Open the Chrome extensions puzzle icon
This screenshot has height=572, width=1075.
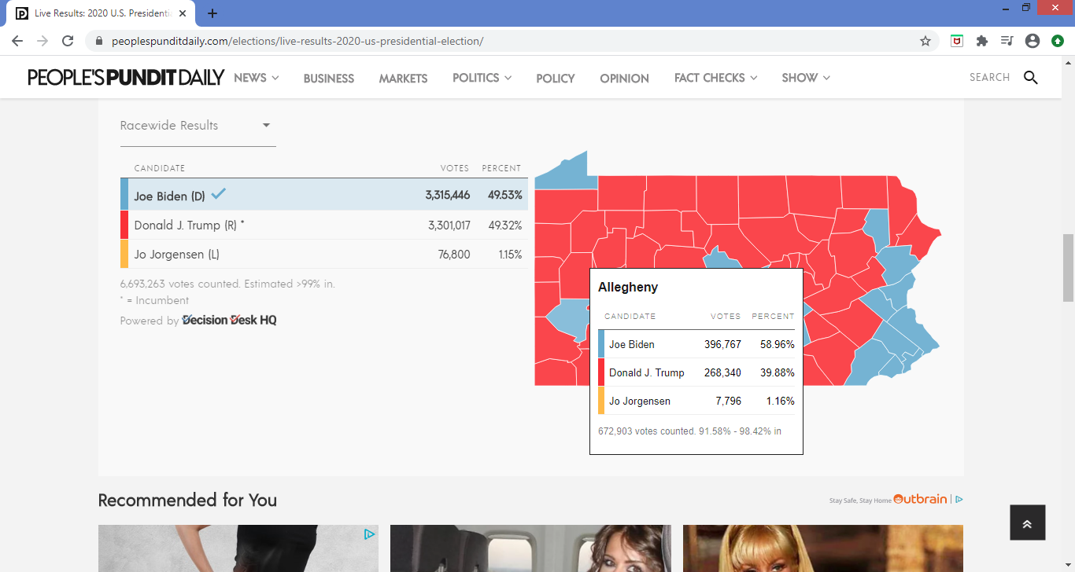982,41
